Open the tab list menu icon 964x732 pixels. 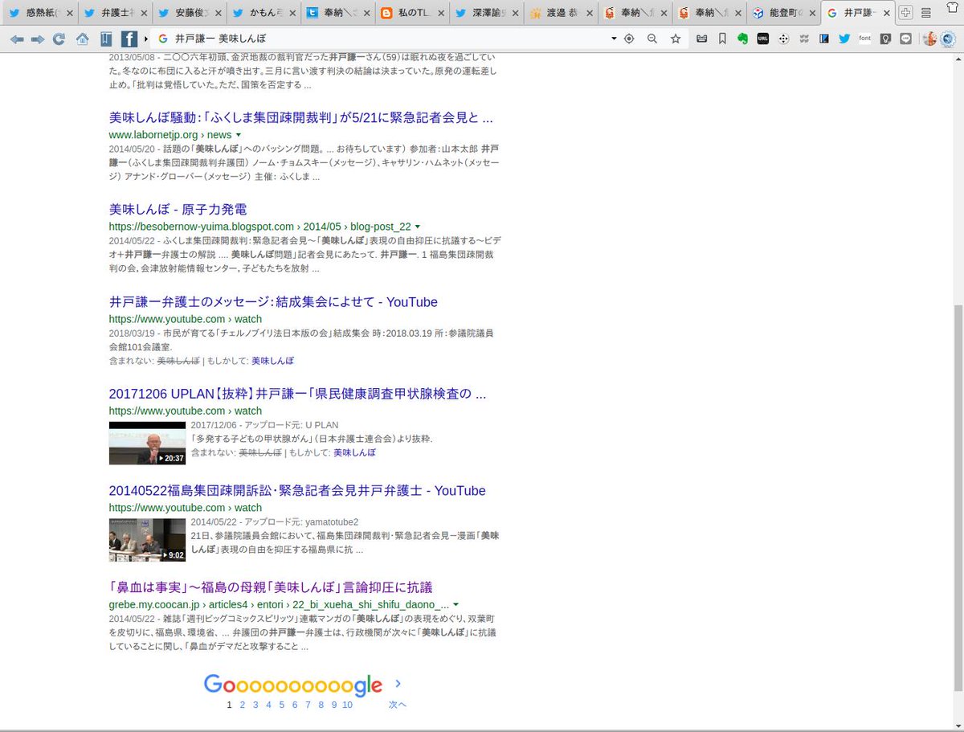(x=926, y=13)
